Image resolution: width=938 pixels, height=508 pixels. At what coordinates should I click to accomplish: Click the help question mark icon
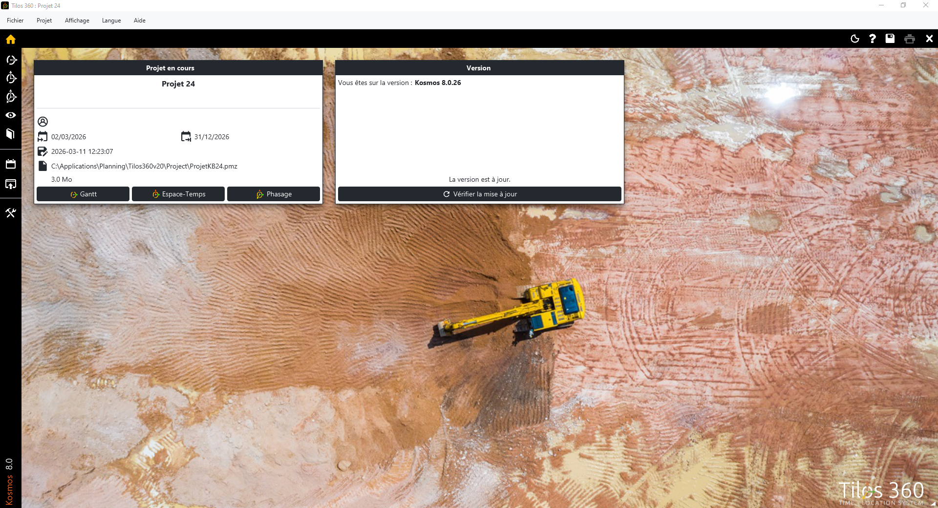point(873,39)
